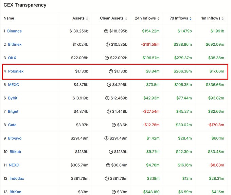Click help icon beside Indodax clean assets

pos(107,178)
